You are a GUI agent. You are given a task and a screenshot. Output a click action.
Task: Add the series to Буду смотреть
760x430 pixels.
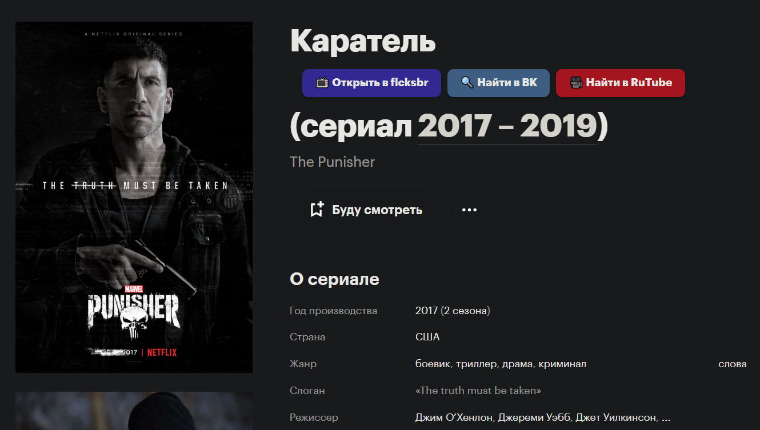[366, 210]
